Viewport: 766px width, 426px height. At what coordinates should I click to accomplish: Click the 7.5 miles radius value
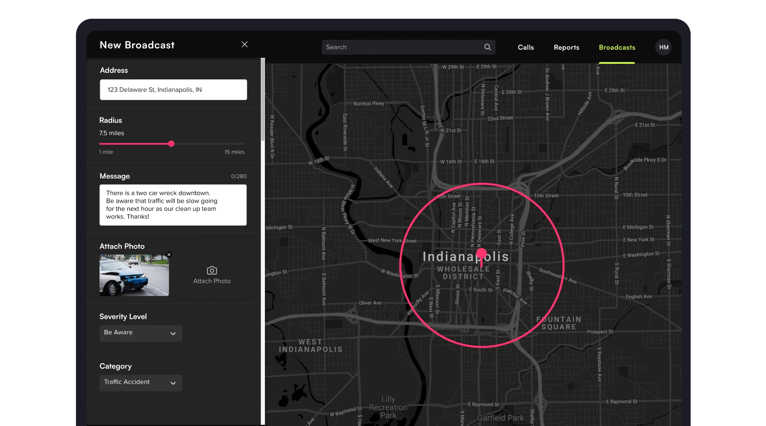coord(111,133)
